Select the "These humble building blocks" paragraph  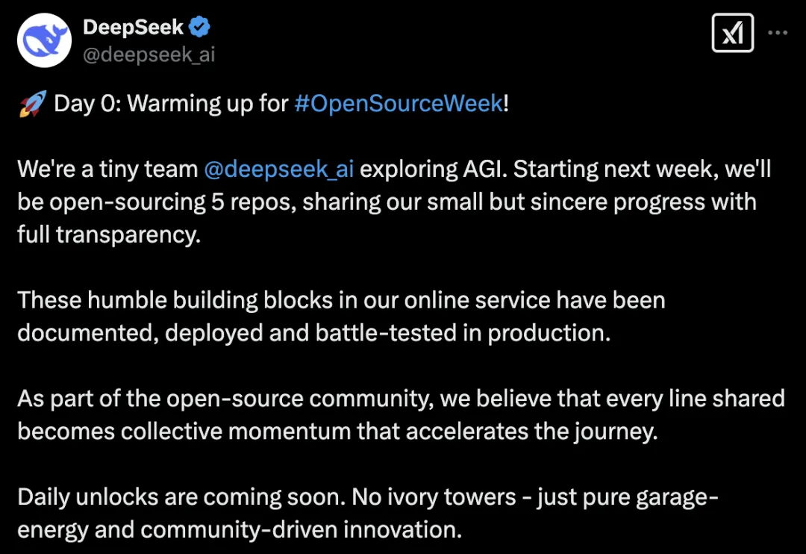point(341,317)
